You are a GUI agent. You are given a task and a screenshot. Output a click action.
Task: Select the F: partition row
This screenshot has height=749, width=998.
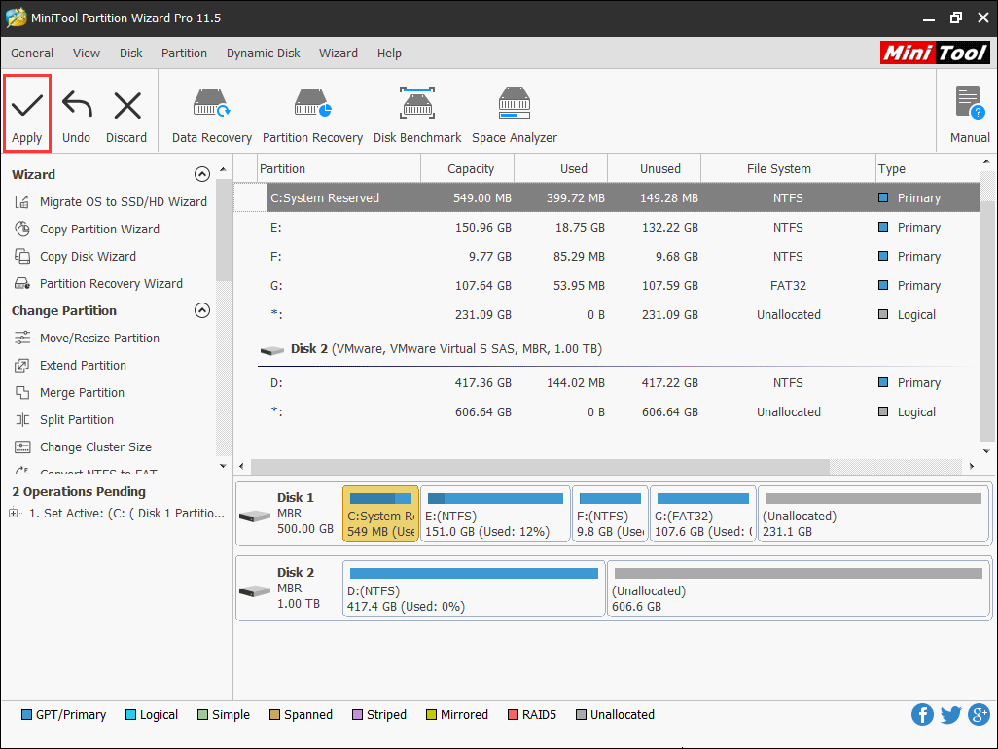[x=607, y=257]
